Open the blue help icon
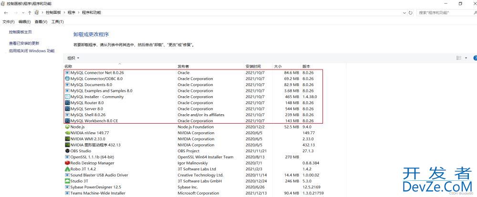Screen dimensions: 477x197 coord(475,58)
